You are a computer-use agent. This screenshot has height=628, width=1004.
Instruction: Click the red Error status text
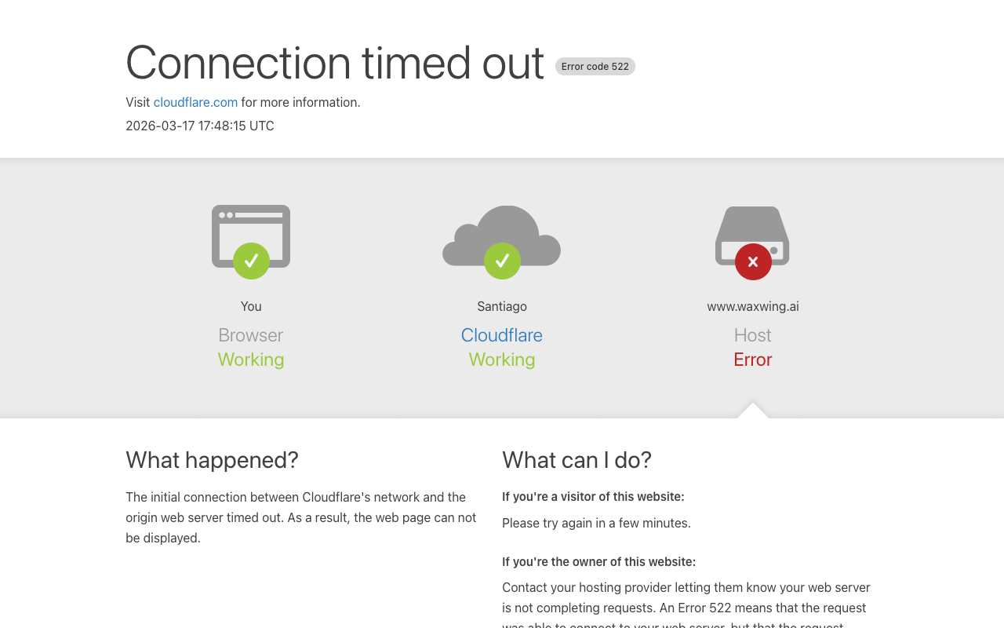tap(753, 360)
